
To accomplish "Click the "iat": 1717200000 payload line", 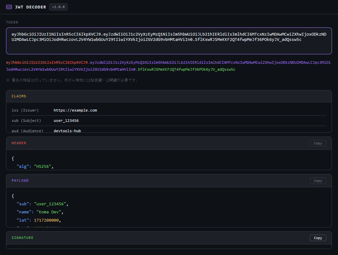I will [x=39, y=220].
